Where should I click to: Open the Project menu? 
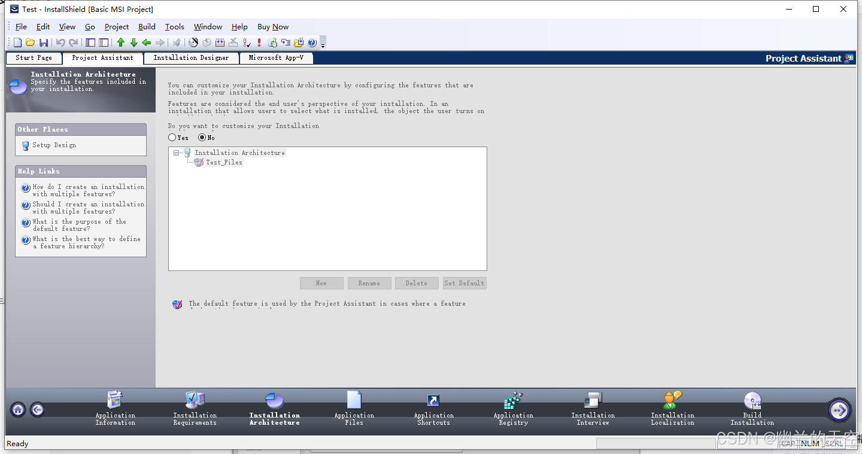[117, 27]
